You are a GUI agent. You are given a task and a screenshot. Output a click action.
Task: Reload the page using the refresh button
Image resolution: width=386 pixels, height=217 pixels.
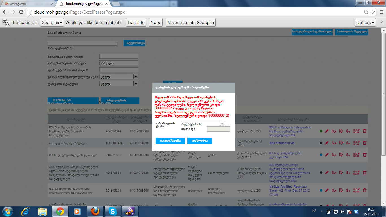(x=21, y=12)
